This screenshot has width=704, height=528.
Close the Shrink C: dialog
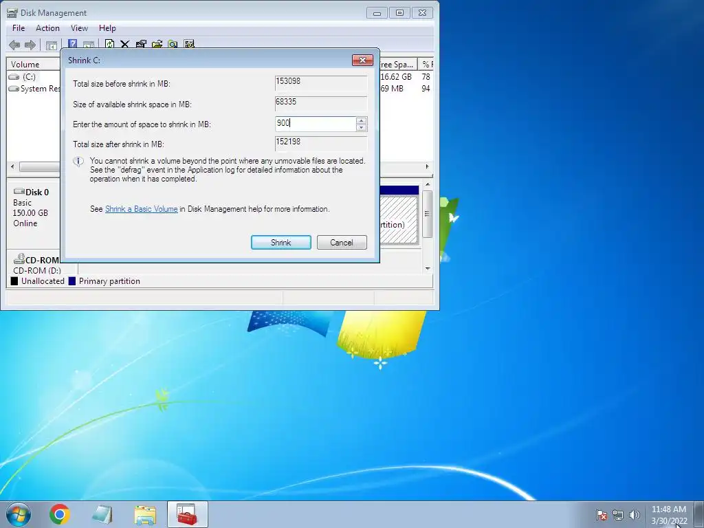pos(362,60)
